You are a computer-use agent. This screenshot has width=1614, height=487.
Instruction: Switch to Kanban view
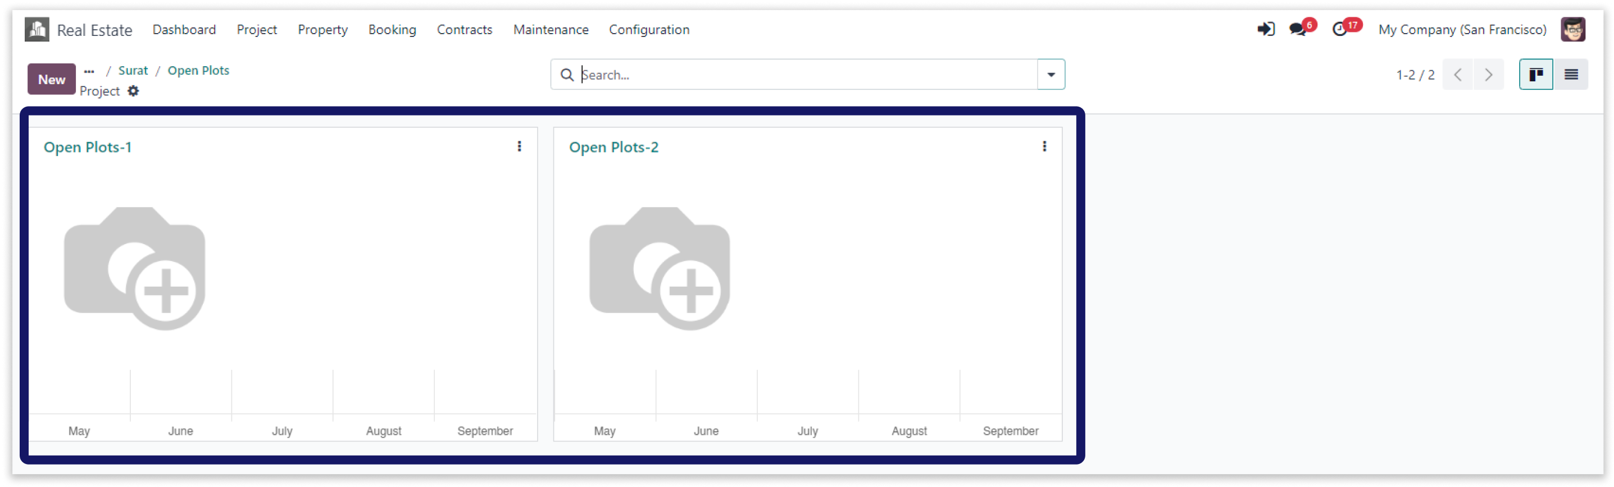point(1536,75)
